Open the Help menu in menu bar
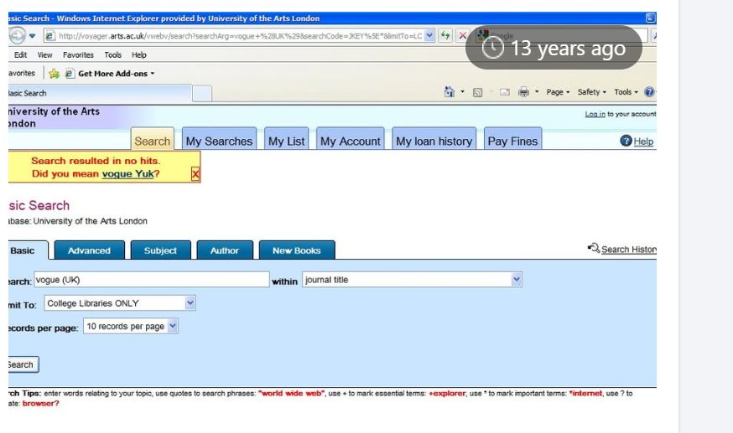 click(139, 55)
